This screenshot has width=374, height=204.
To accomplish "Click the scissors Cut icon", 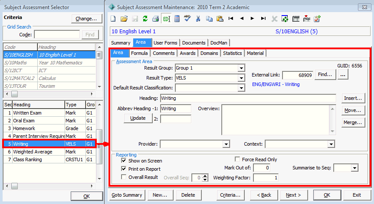I will [x=198, y=19].
